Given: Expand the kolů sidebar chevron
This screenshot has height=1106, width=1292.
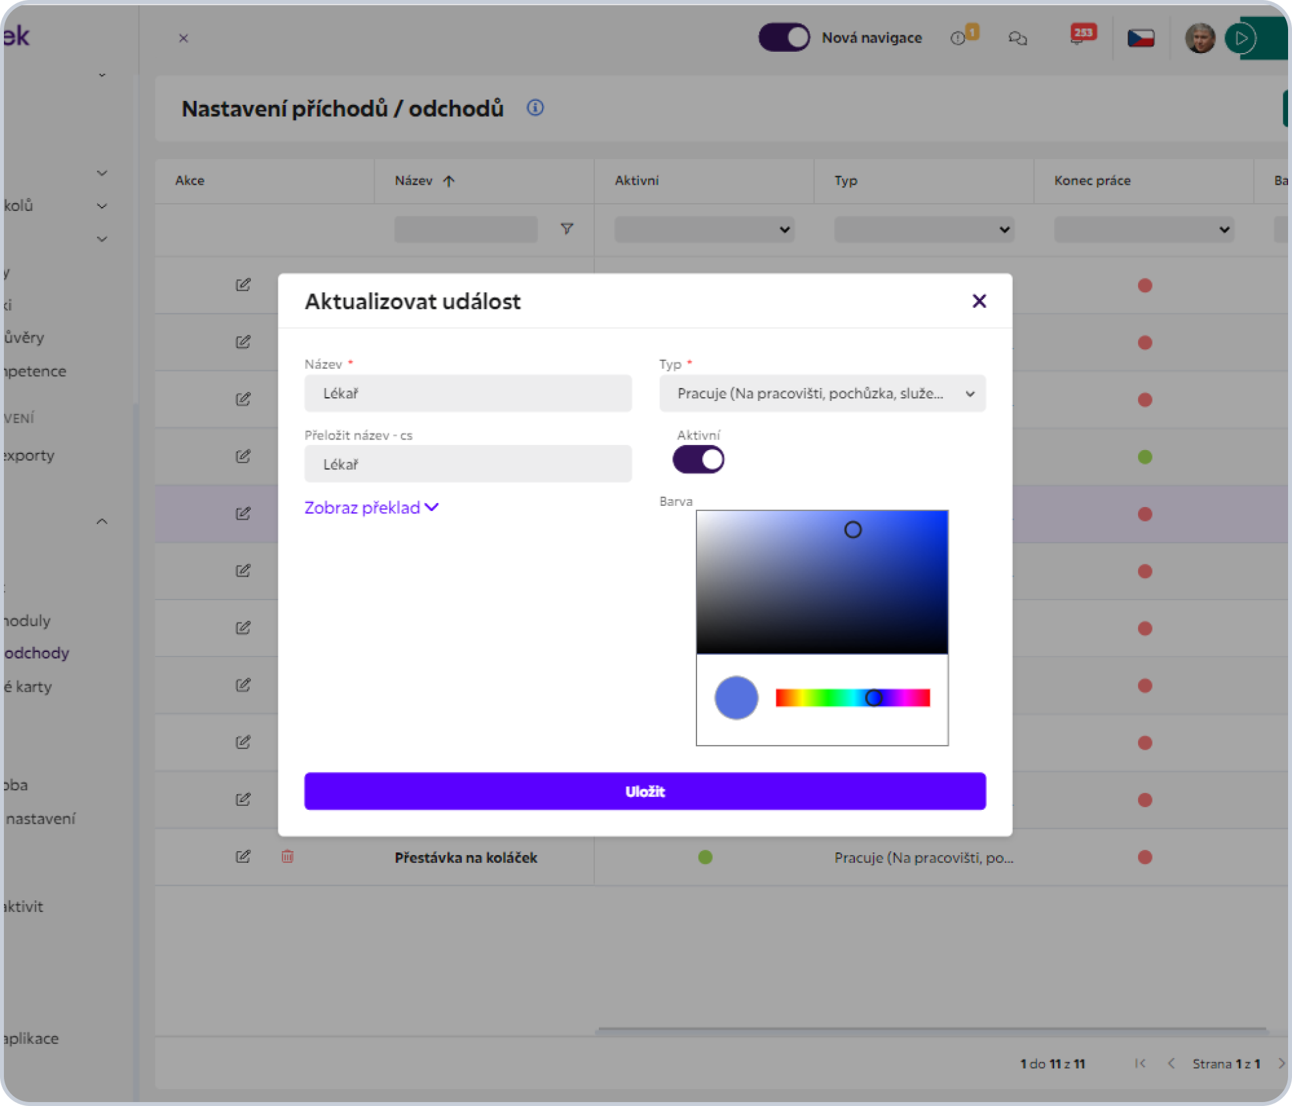Looking at the screenshot, I should coord(102,206).
